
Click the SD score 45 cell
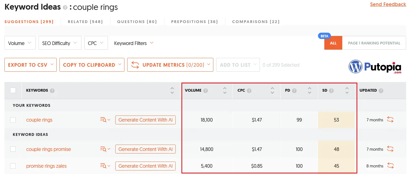[x=336, y=166]
